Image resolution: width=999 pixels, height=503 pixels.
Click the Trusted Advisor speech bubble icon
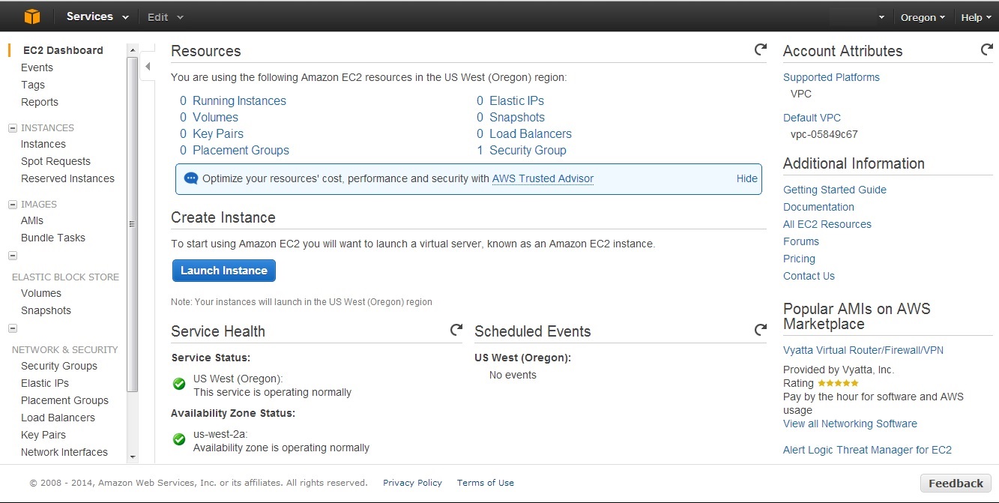pyautogui.click(x=191, y=178)
